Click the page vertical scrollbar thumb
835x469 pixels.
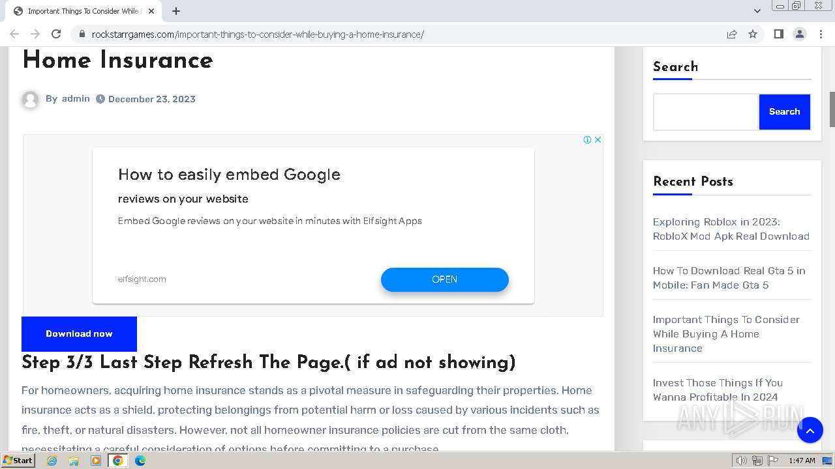pos(832,109)
